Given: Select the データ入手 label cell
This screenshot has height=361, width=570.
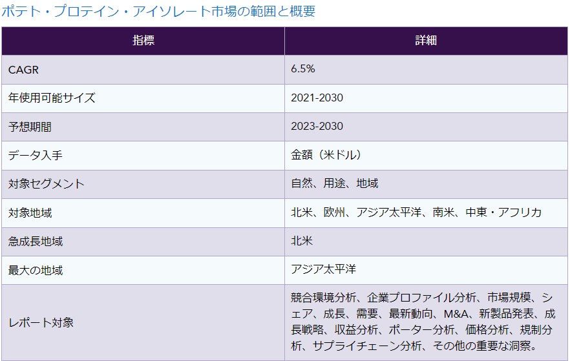Looking at the screenshot, I should coord(35,156).
